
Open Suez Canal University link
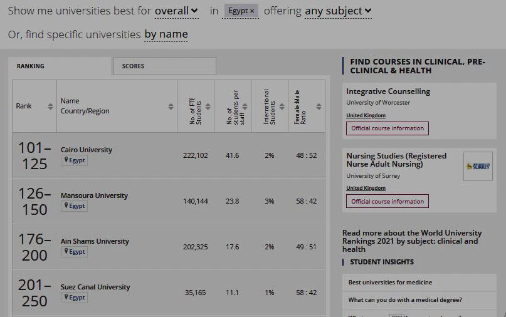95,287
